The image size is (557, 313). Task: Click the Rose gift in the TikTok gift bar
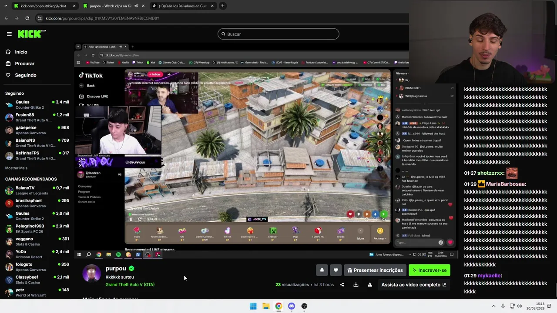click(137, 233)
